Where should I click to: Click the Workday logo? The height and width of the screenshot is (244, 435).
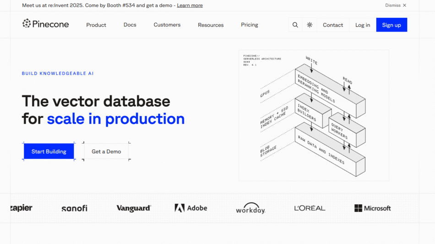point(250,208)
